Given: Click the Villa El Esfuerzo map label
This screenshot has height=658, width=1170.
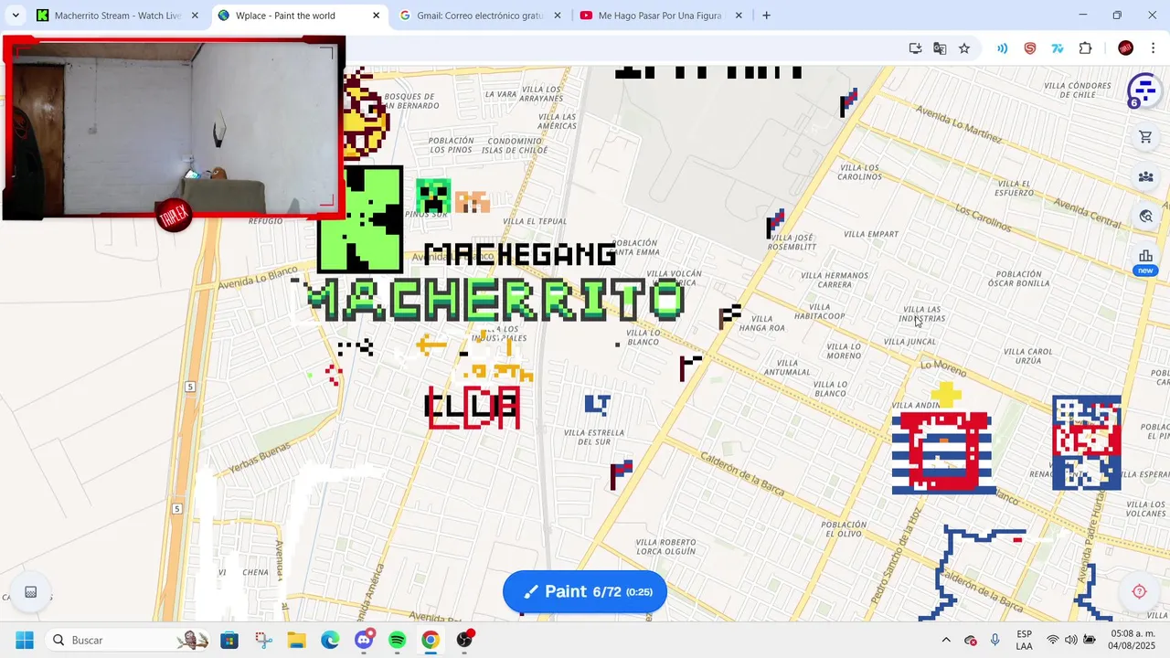Looking at the screenshot, I should [1014, 188].
